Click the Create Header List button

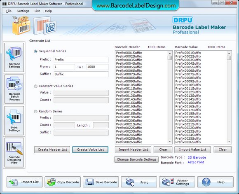point(52,150)
